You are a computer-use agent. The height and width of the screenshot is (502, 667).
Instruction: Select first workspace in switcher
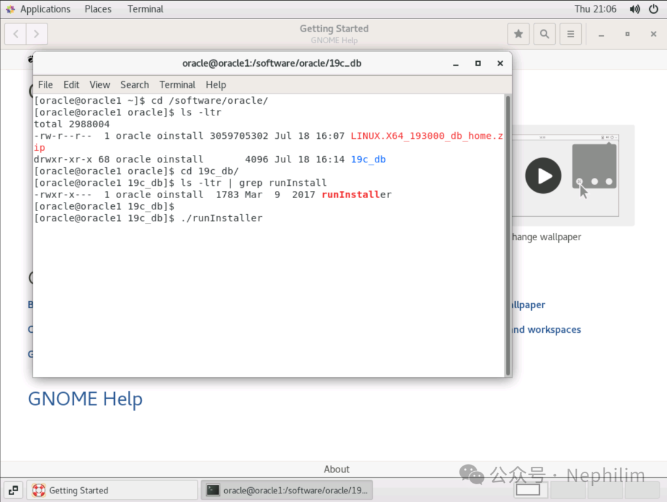coord(528,490)
